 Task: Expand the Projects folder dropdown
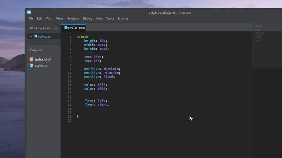pyautogui.click(x=37, y=50)
